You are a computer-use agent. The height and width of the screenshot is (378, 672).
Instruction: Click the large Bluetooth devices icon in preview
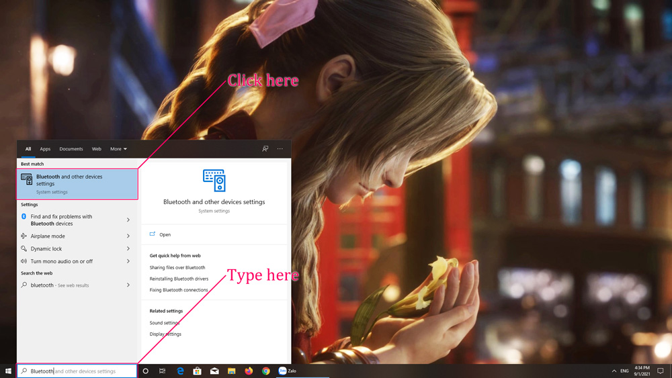pos(214,180)
